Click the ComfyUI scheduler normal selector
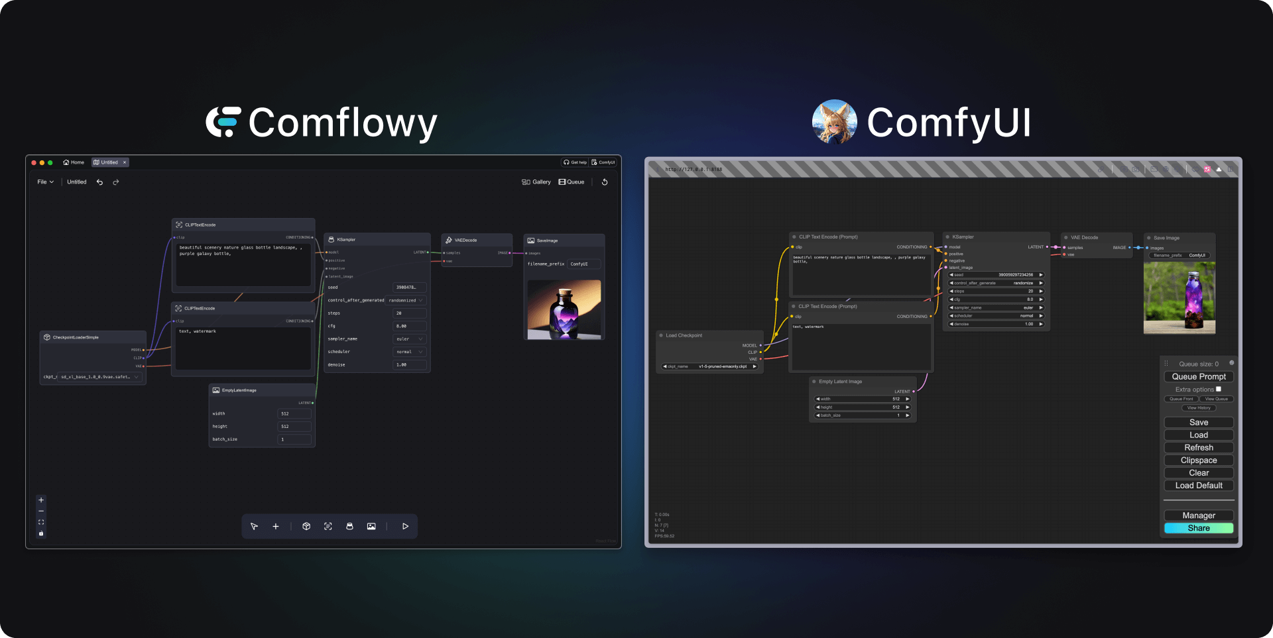Image resolution: width=1273 pixels, height=638 pixels. (997, 316)
